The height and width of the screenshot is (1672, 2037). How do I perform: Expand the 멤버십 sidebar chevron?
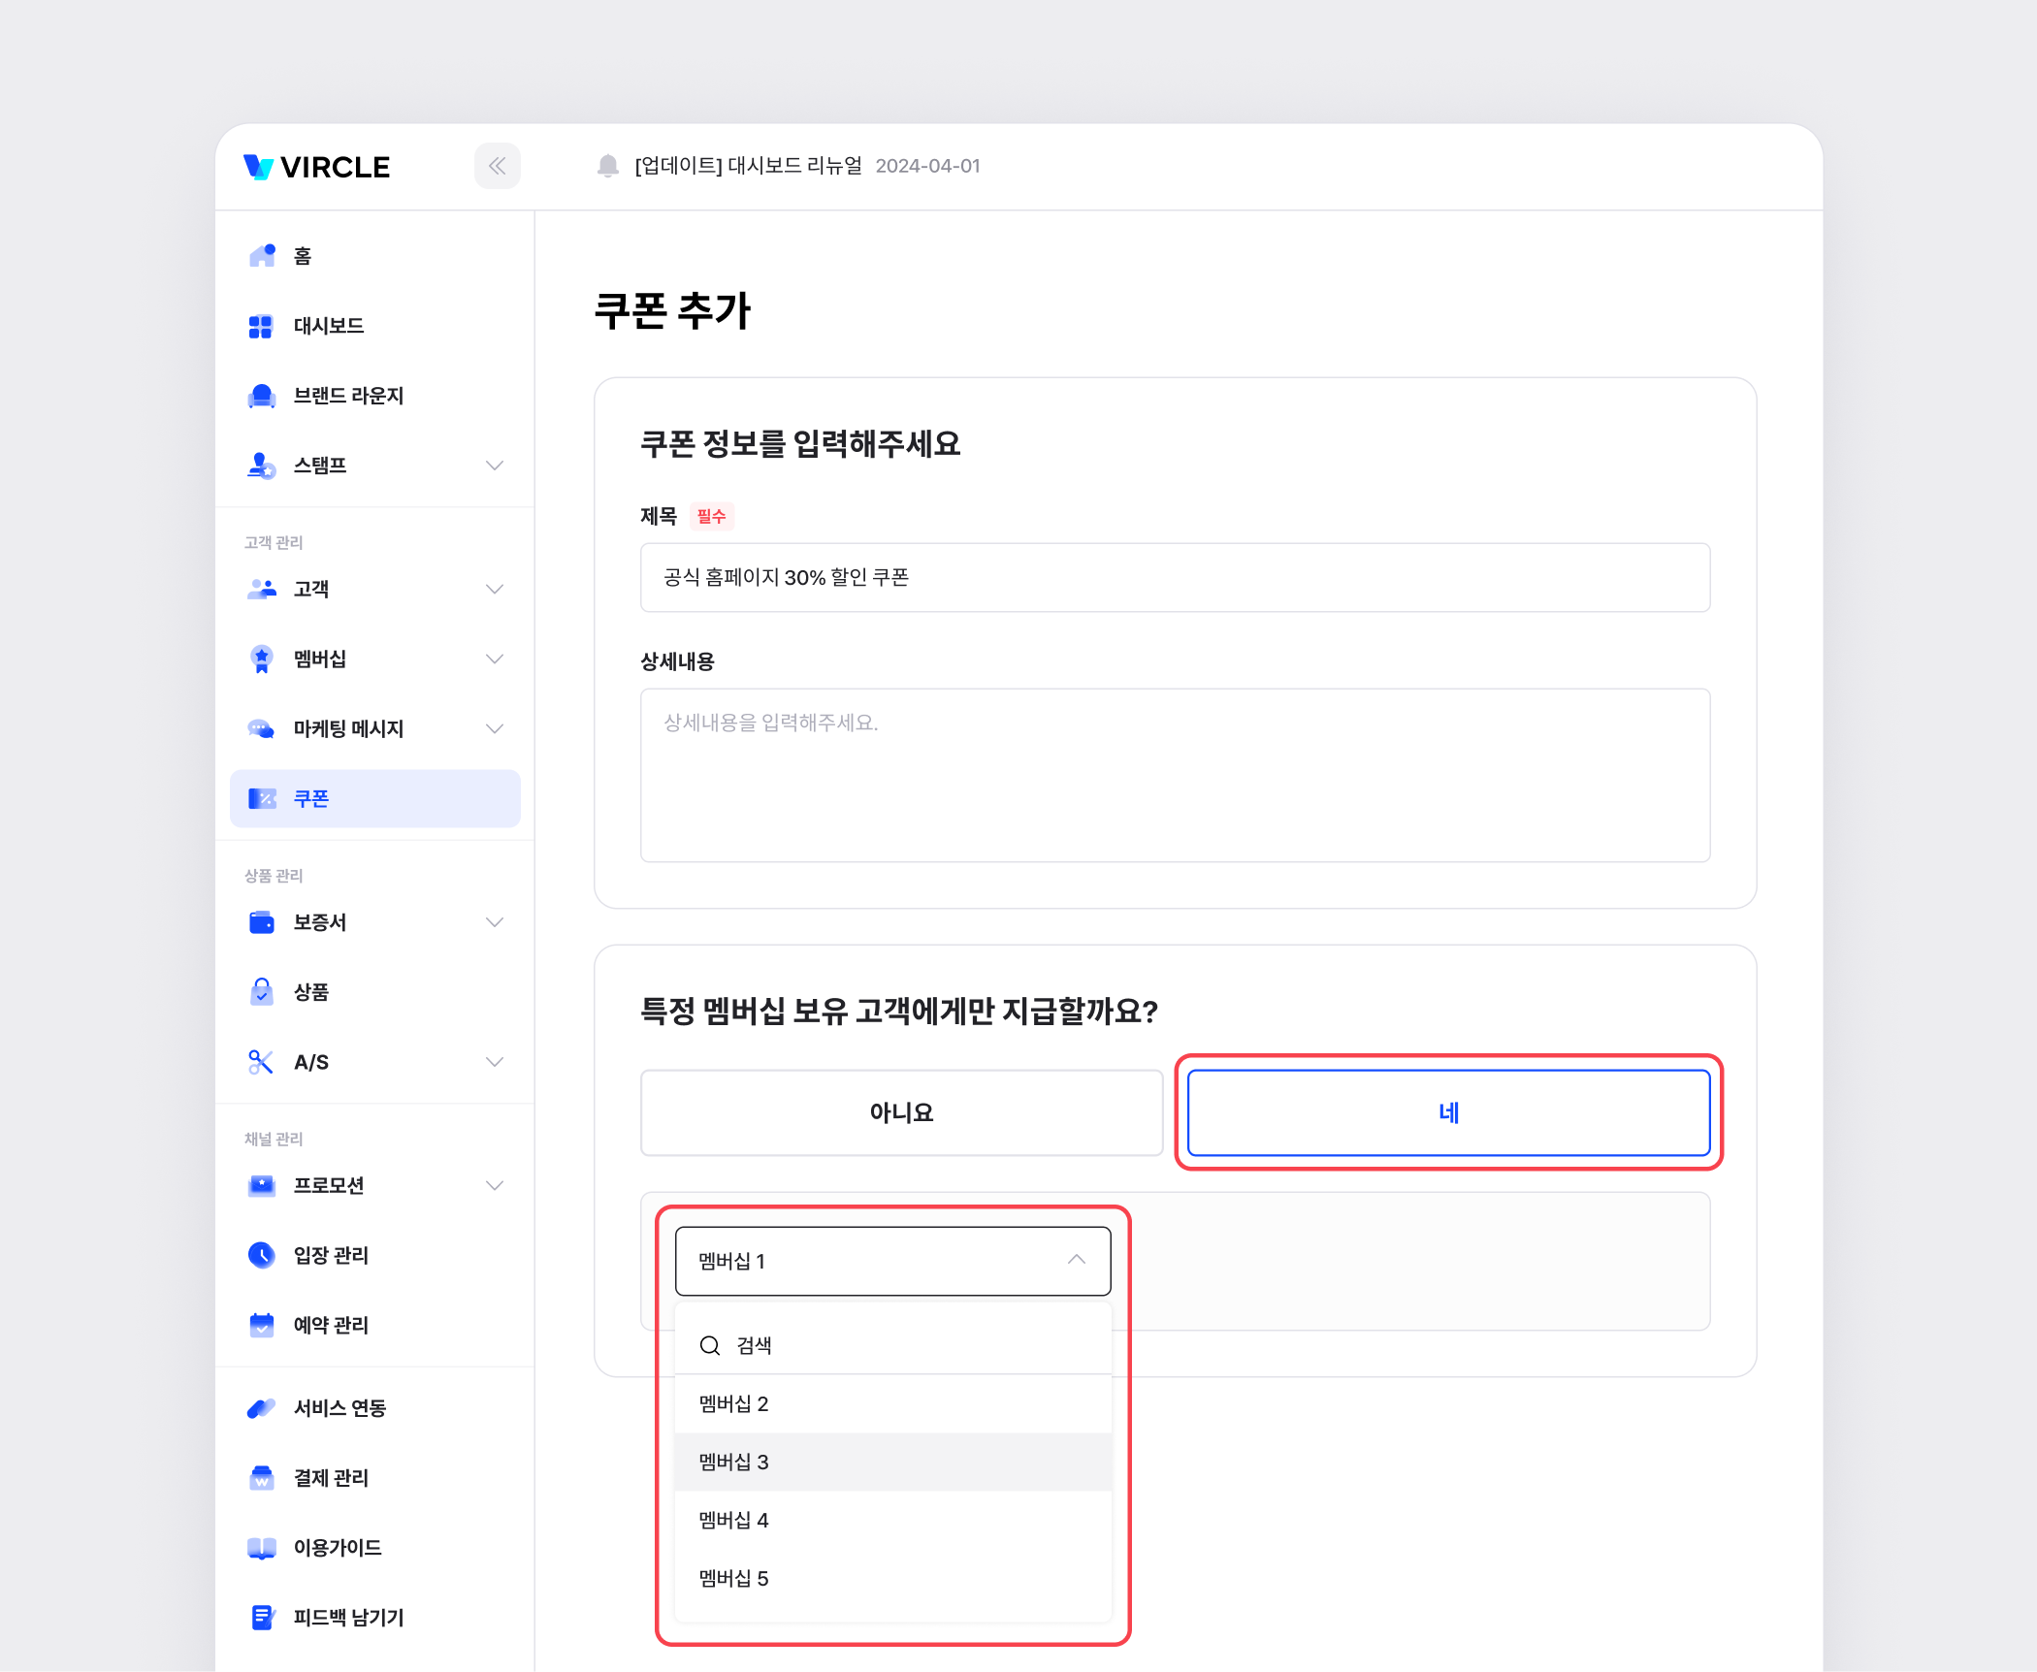pos(495,659)
